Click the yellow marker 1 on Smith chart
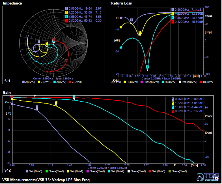The width and height of the screenshot is (222, 184). point(47,43)
